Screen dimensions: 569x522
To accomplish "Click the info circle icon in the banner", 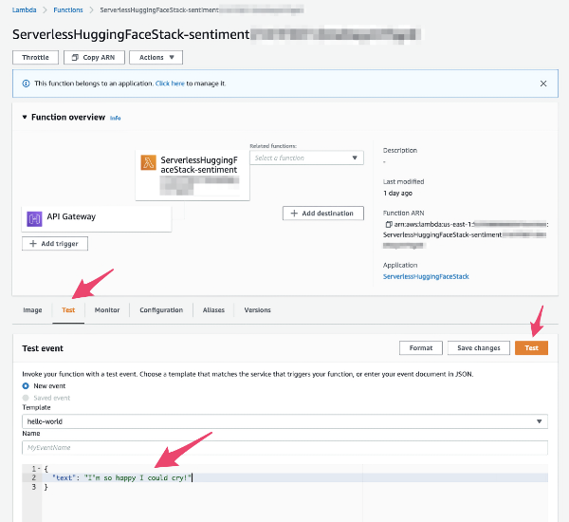I will point(27,84).
